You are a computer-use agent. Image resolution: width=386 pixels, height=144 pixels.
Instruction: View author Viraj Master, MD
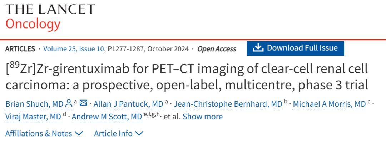tap(33, 117)
